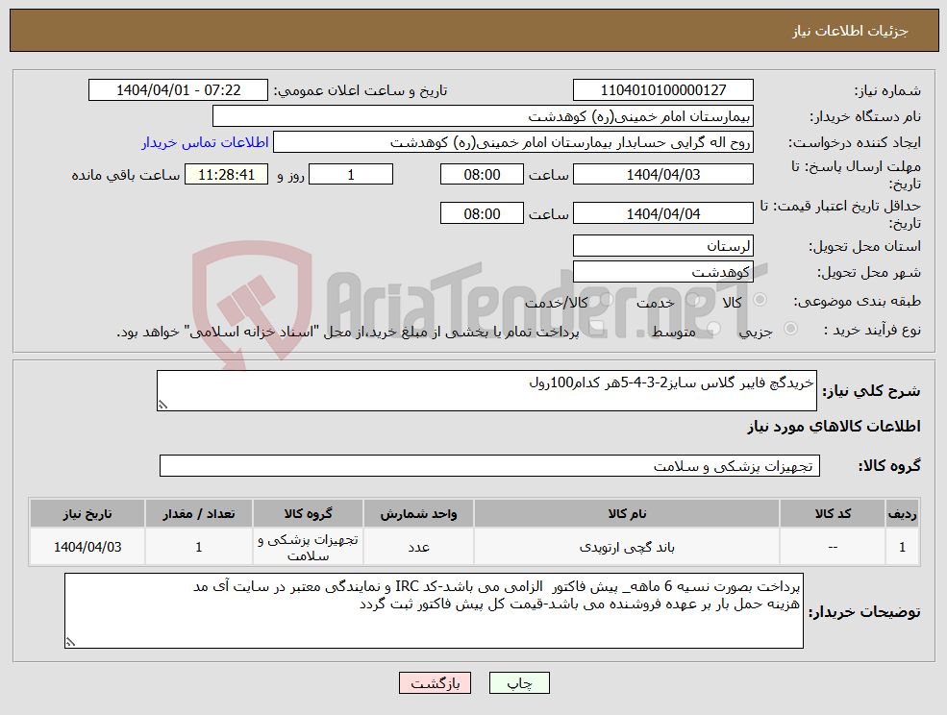Click the announcement date field 1404/04/01 - 07:22
947x715 pixels.
pyautogui.click(x=178, y=90)
